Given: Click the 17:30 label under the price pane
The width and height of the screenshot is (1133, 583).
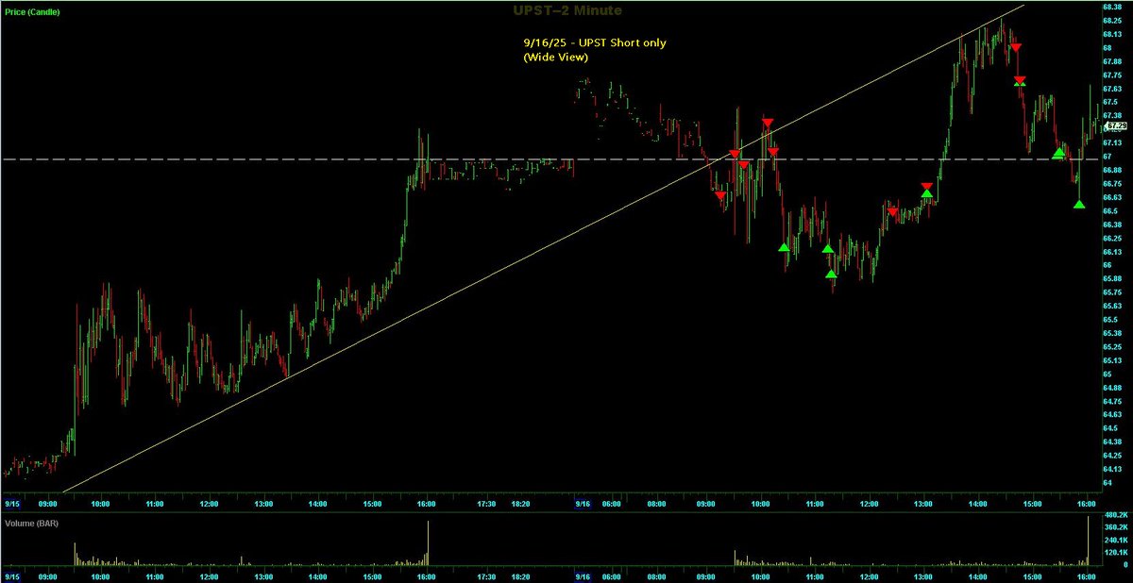Looking at the screenshot, I should pyautogui.click(x=487, y=504).
